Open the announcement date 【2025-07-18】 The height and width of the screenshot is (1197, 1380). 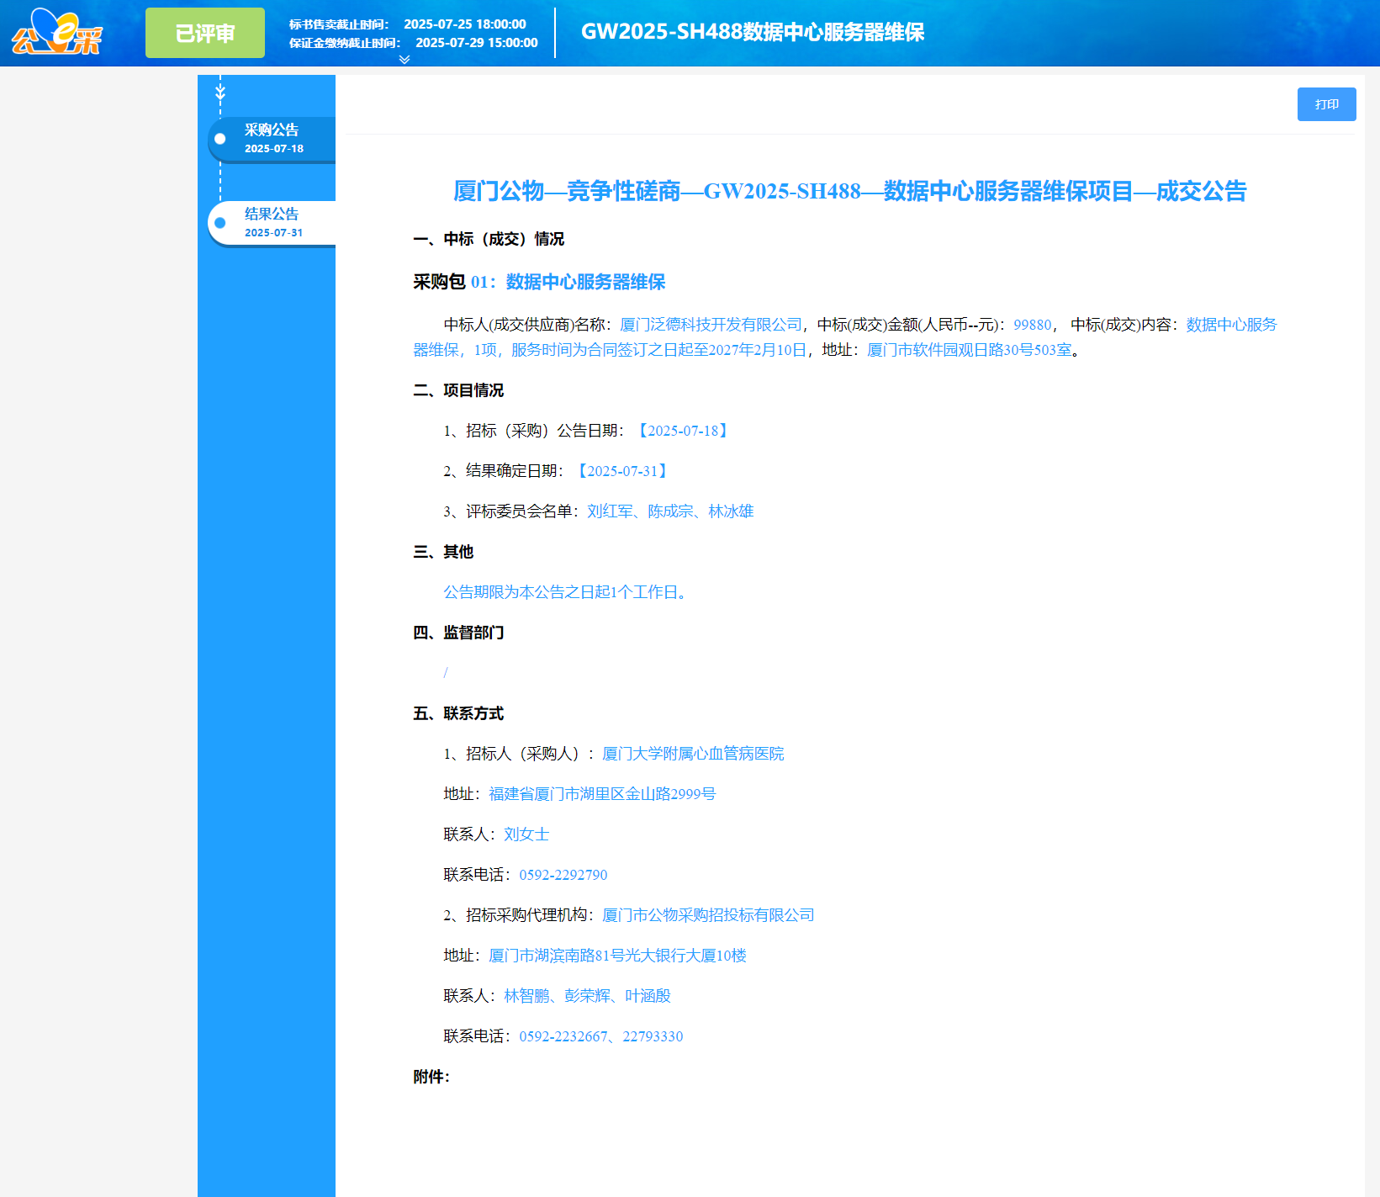(682, 430)
